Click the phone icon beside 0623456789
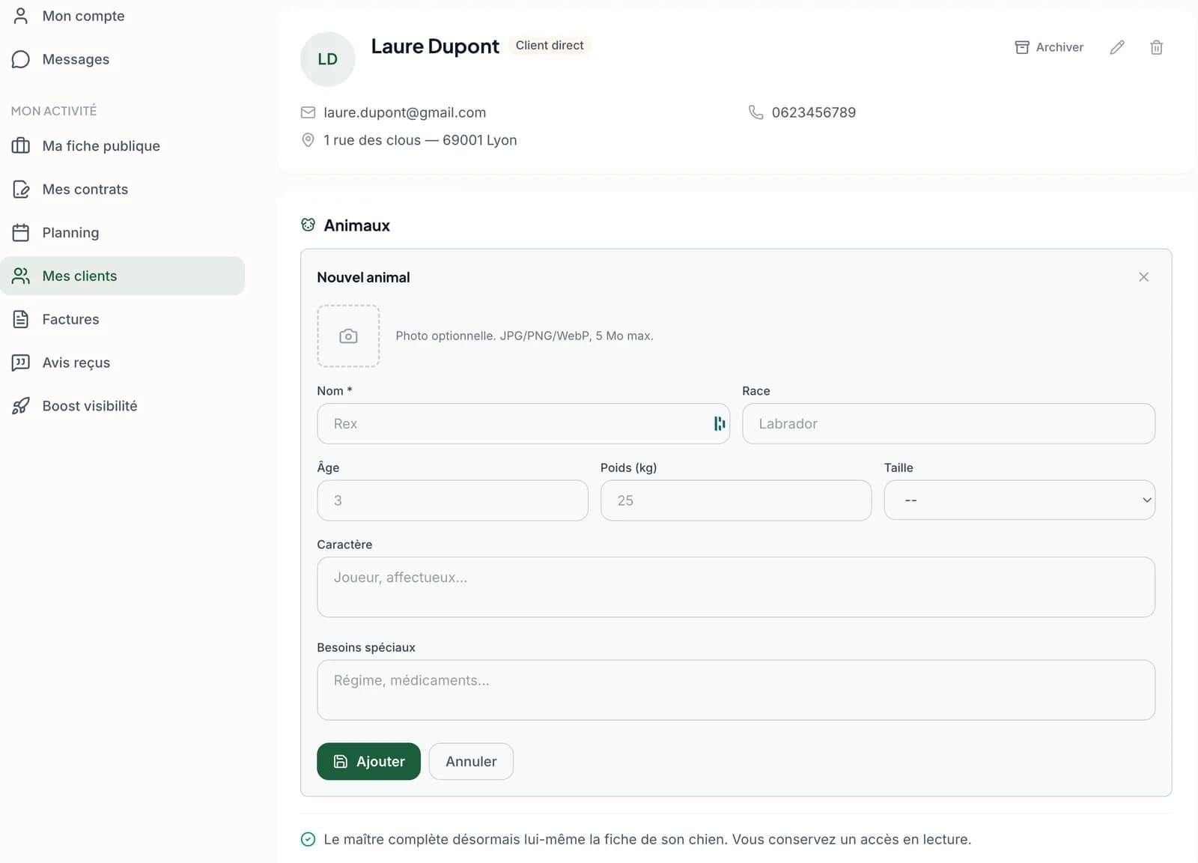The height and width of the screenshot is (863, 1198). (755, 112)
